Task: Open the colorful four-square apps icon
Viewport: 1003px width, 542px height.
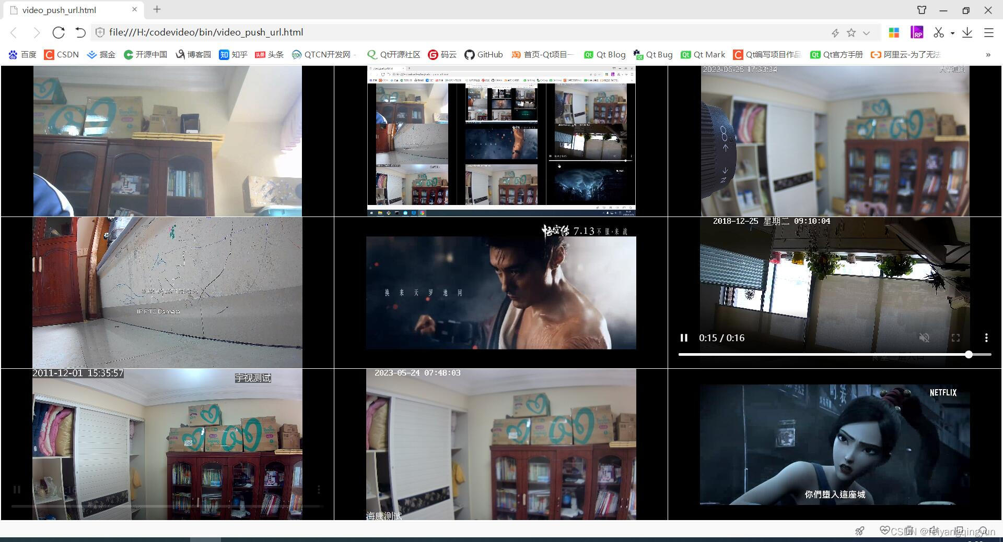Action: (894, 32)
